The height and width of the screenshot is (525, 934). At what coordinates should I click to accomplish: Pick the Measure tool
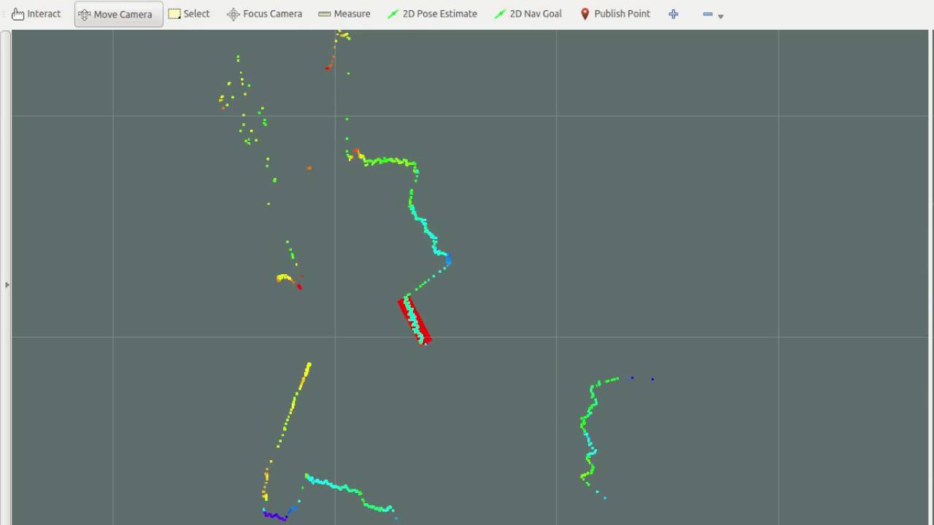coord(344,14)
